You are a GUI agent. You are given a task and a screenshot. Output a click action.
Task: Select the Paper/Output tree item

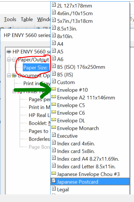[x=33, y=60]
